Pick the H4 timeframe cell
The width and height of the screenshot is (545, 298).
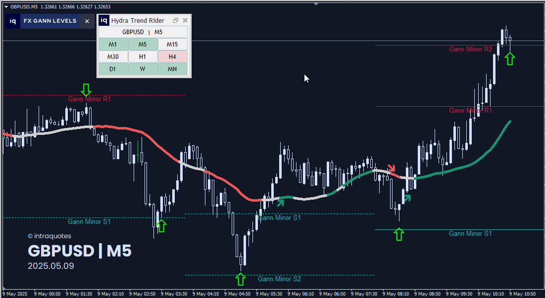coord(172,56)
